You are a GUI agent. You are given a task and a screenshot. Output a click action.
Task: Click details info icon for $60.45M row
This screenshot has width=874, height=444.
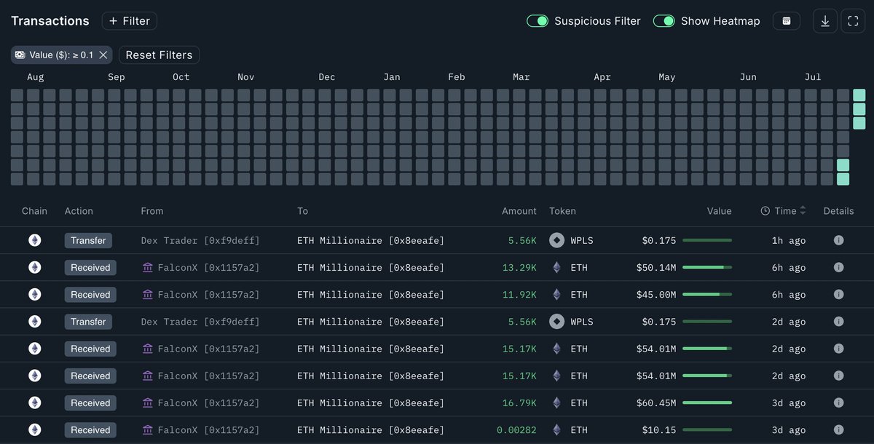click(838, 403)
